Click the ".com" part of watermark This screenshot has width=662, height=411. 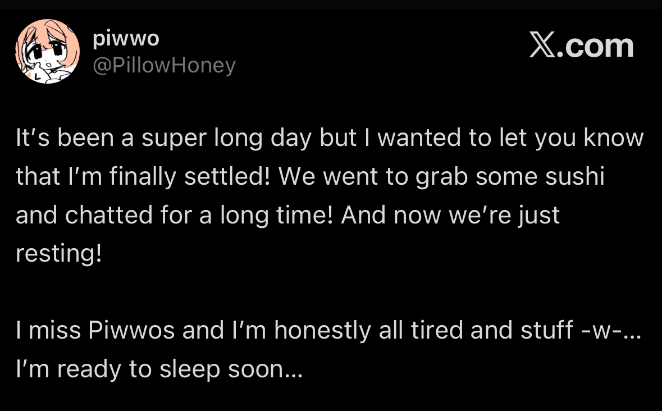(x=596, y=47)
